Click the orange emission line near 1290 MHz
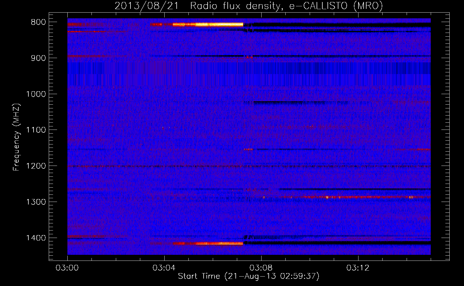 347,197
